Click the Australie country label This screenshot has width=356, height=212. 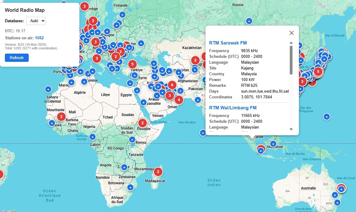pyautogui.click(x=308, y=188)
